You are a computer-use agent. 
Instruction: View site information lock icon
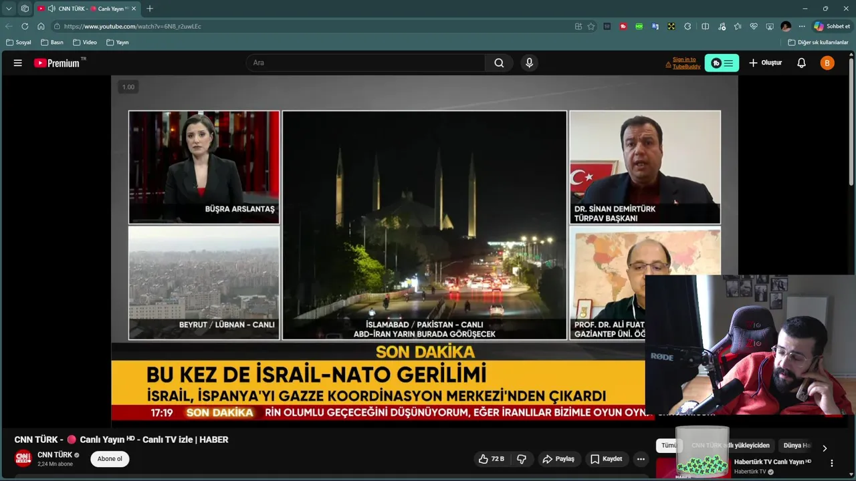point(58,26)
